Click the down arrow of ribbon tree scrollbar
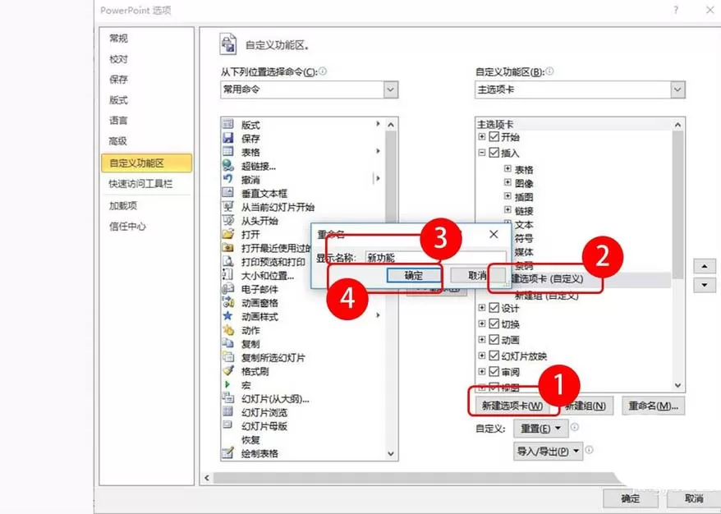Image resolution: width=721 pixels, height=514 pixels. 677,385
